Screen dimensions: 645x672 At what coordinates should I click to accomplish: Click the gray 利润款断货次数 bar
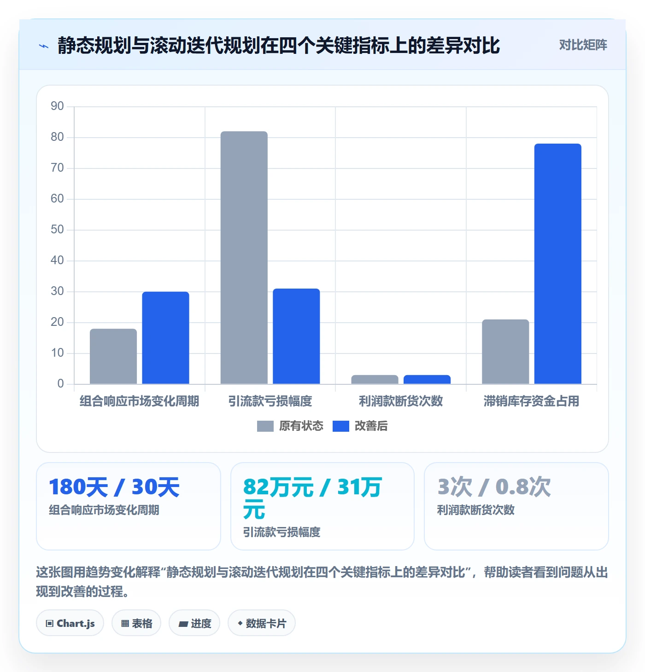click(375, 380)
